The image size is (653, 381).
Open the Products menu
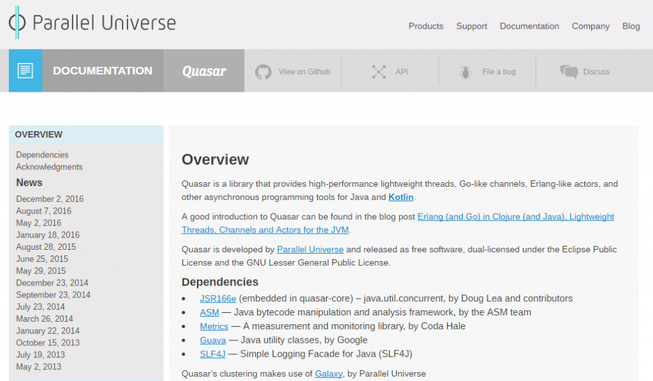tap(425, 26)
